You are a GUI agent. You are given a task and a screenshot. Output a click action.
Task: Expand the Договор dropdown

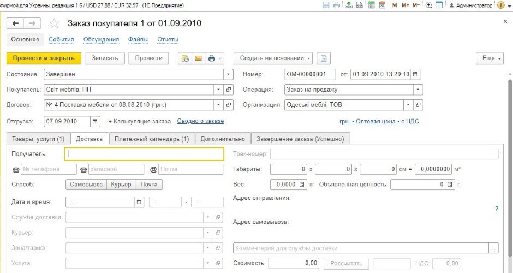point(218,105)
